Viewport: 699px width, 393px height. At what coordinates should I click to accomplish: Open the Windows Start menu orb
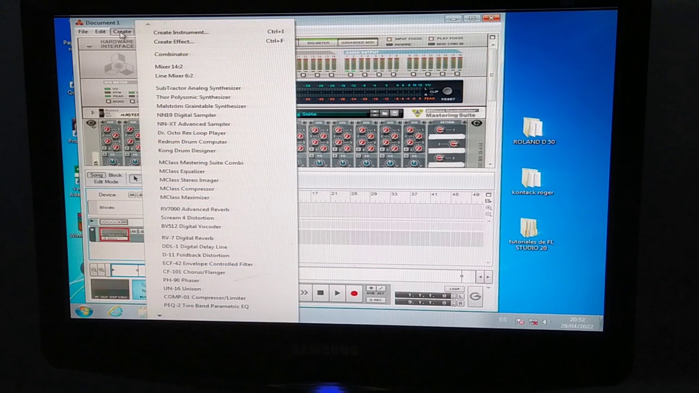(84, 311)
